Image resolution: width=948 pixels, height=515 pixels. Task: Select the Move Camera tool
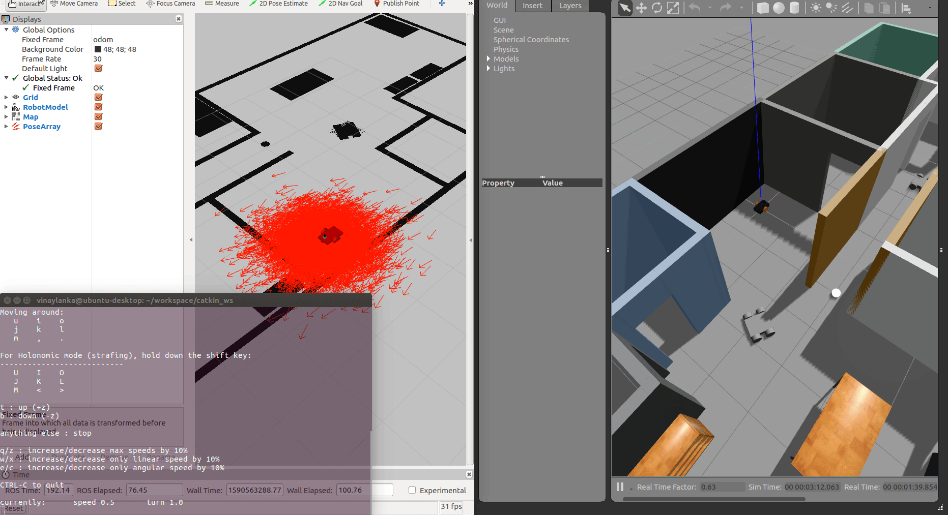click(74, 4)
